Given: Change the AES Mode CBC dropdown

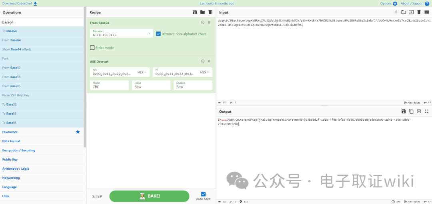Looking at the screenshot, I should (x=109, y=85).
